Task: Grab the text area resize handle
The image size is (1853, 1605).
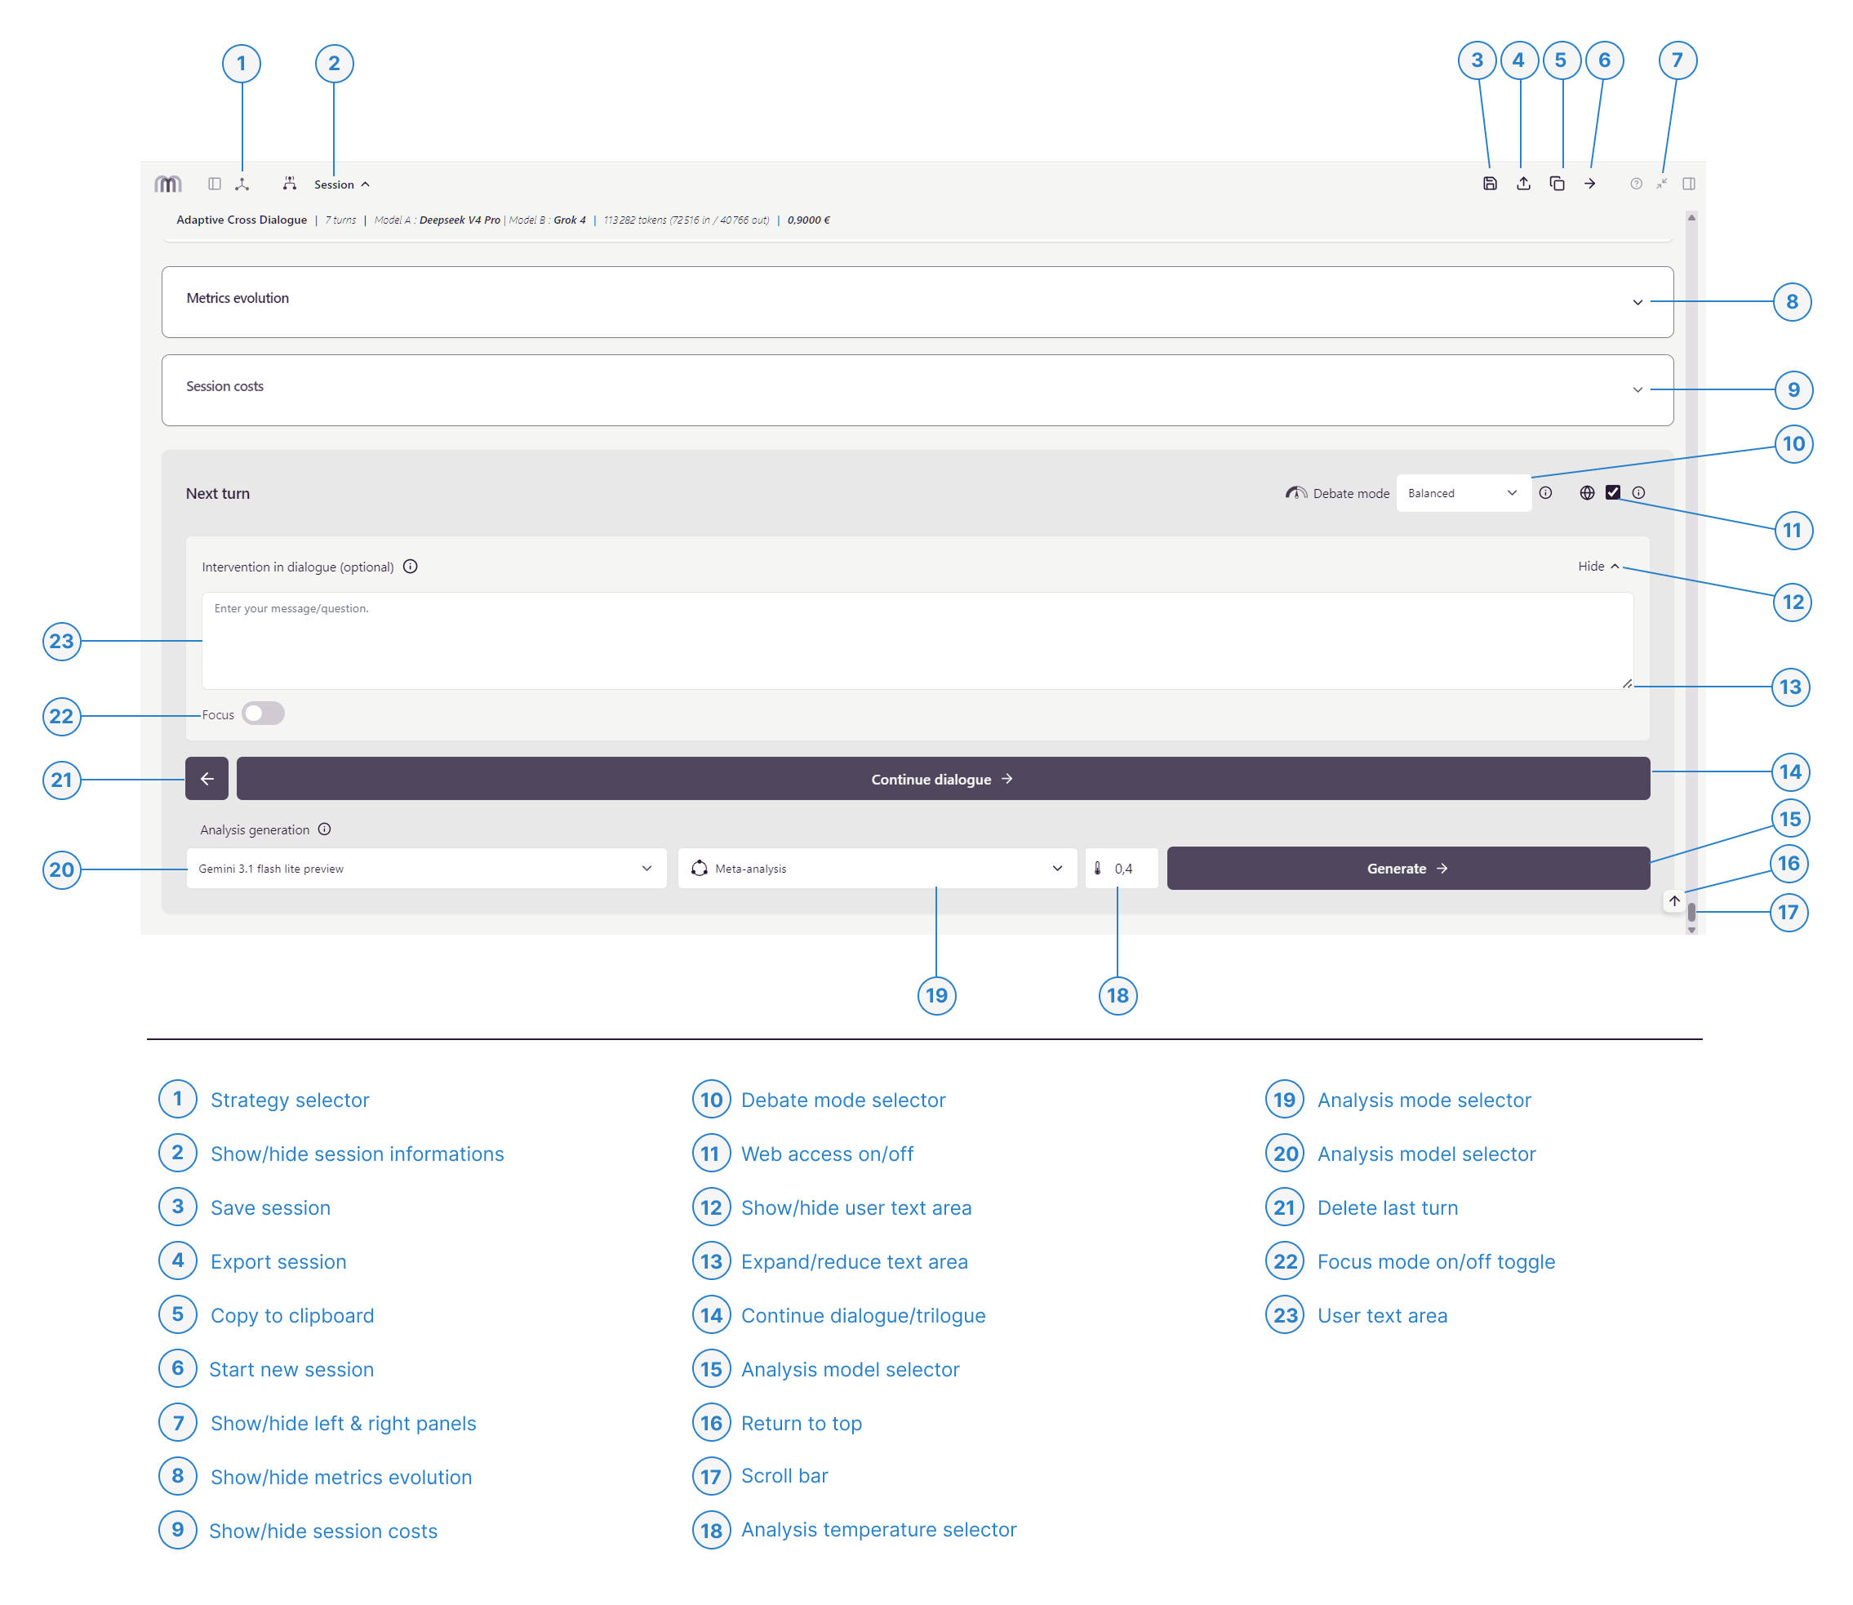Action: 1626,683
